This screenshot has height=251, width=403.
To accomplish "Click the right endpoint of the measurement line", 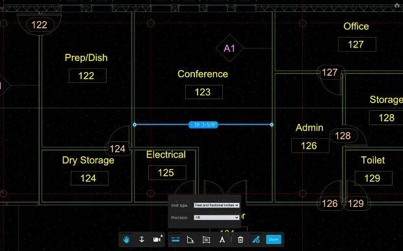I will click(x=272, y=125).
